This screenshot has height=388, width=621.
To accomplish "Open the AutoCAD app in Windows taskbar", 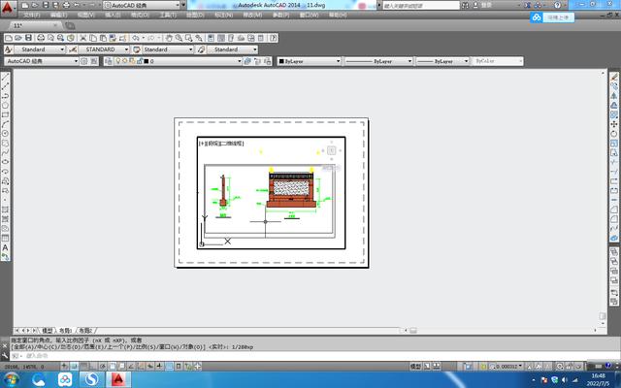I will click(x=118, y=379).
